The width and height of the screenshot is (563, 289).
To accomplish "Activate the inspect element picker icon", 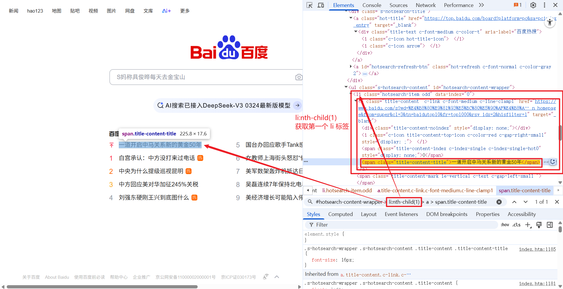I will 309,5.
